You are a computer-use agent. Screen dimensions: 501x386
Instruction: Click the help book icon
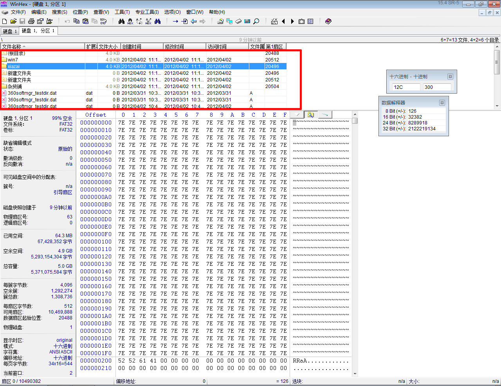pos(328,21)
